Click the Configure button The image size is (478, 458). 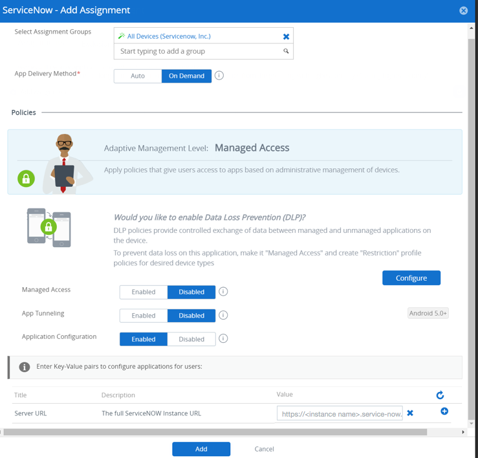pos(411,278)
